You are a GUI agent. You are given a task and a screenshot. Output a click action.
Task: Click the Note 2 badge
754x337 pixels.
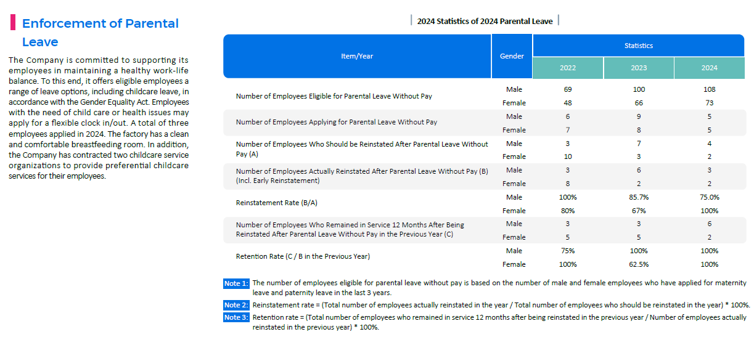pyautogui.click(x=236, y=305)
